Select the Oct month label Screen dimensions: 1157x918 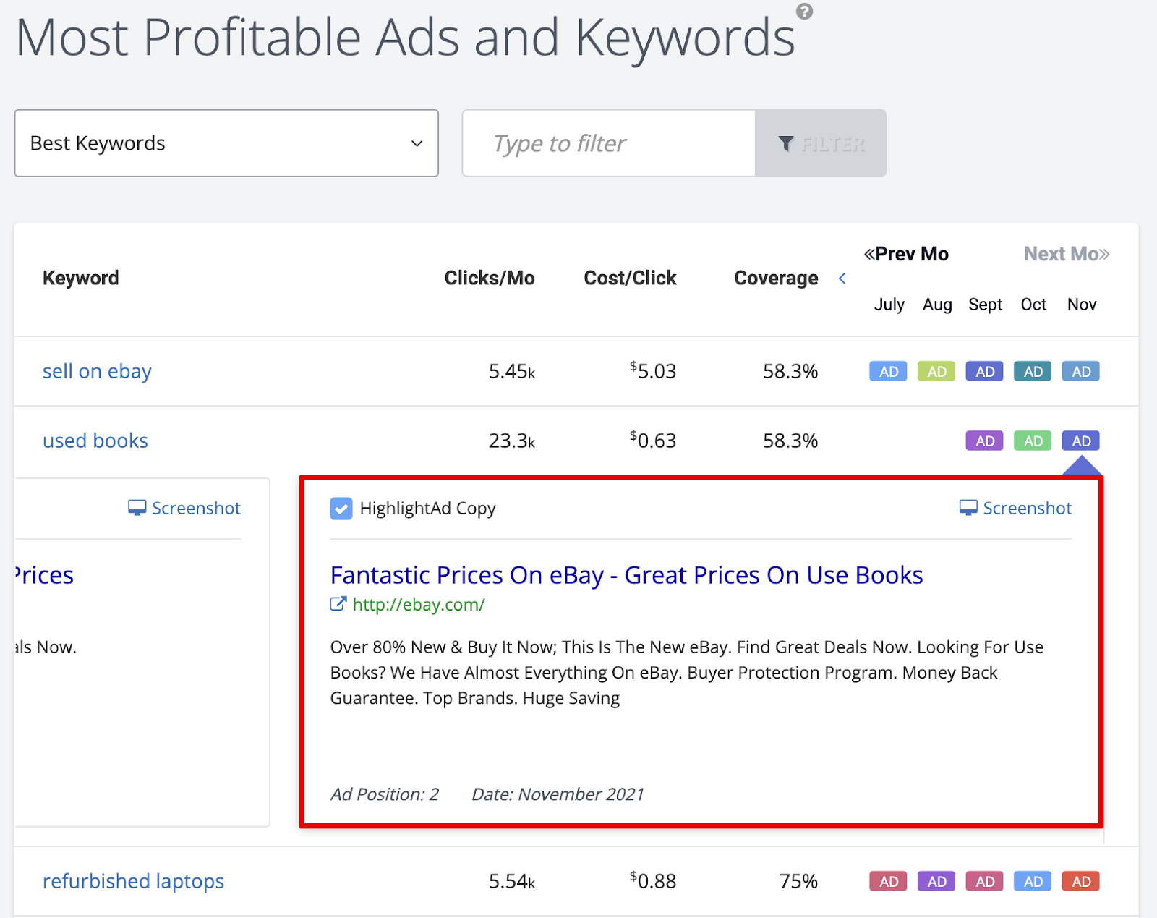pos(1033,305)
